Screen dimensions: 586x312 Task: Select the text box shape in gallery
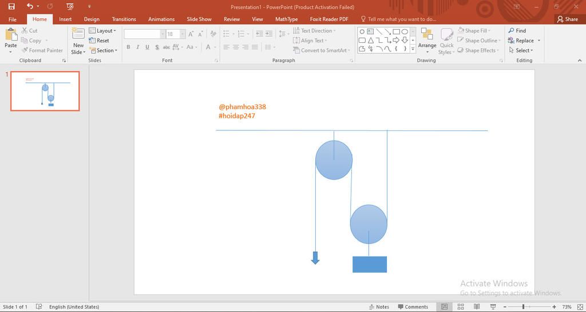point(370,32)
